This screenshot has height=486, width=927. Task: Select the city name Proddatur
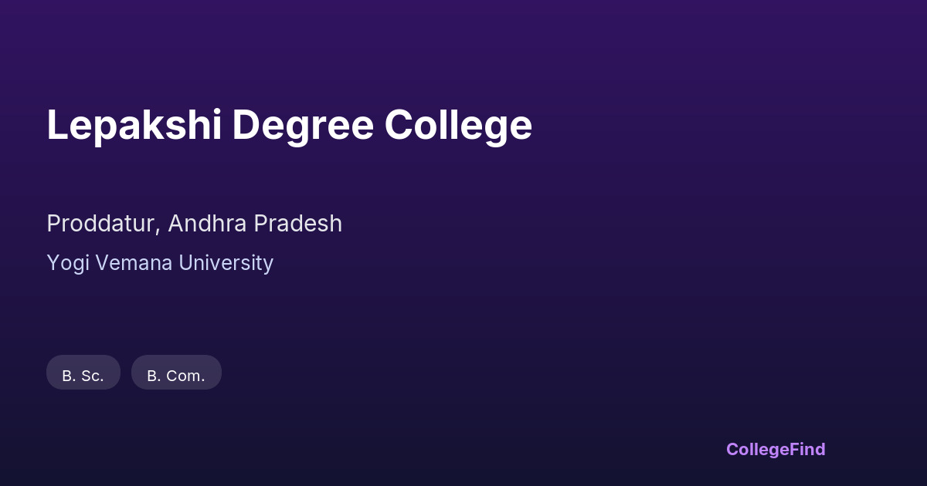click(x=103, y=224)
